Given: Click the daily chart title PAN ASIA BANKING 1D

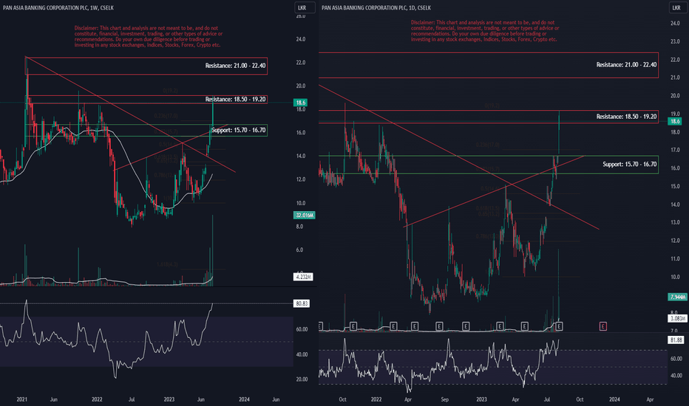Looking at the screenshot, I should coord(376,7).
